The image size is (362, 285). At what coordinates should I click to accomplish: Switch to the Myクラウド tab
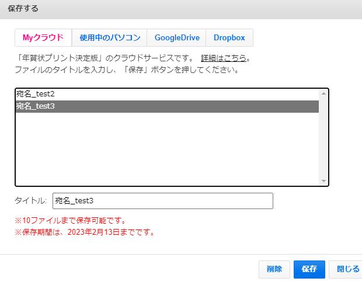click(43, 38)
